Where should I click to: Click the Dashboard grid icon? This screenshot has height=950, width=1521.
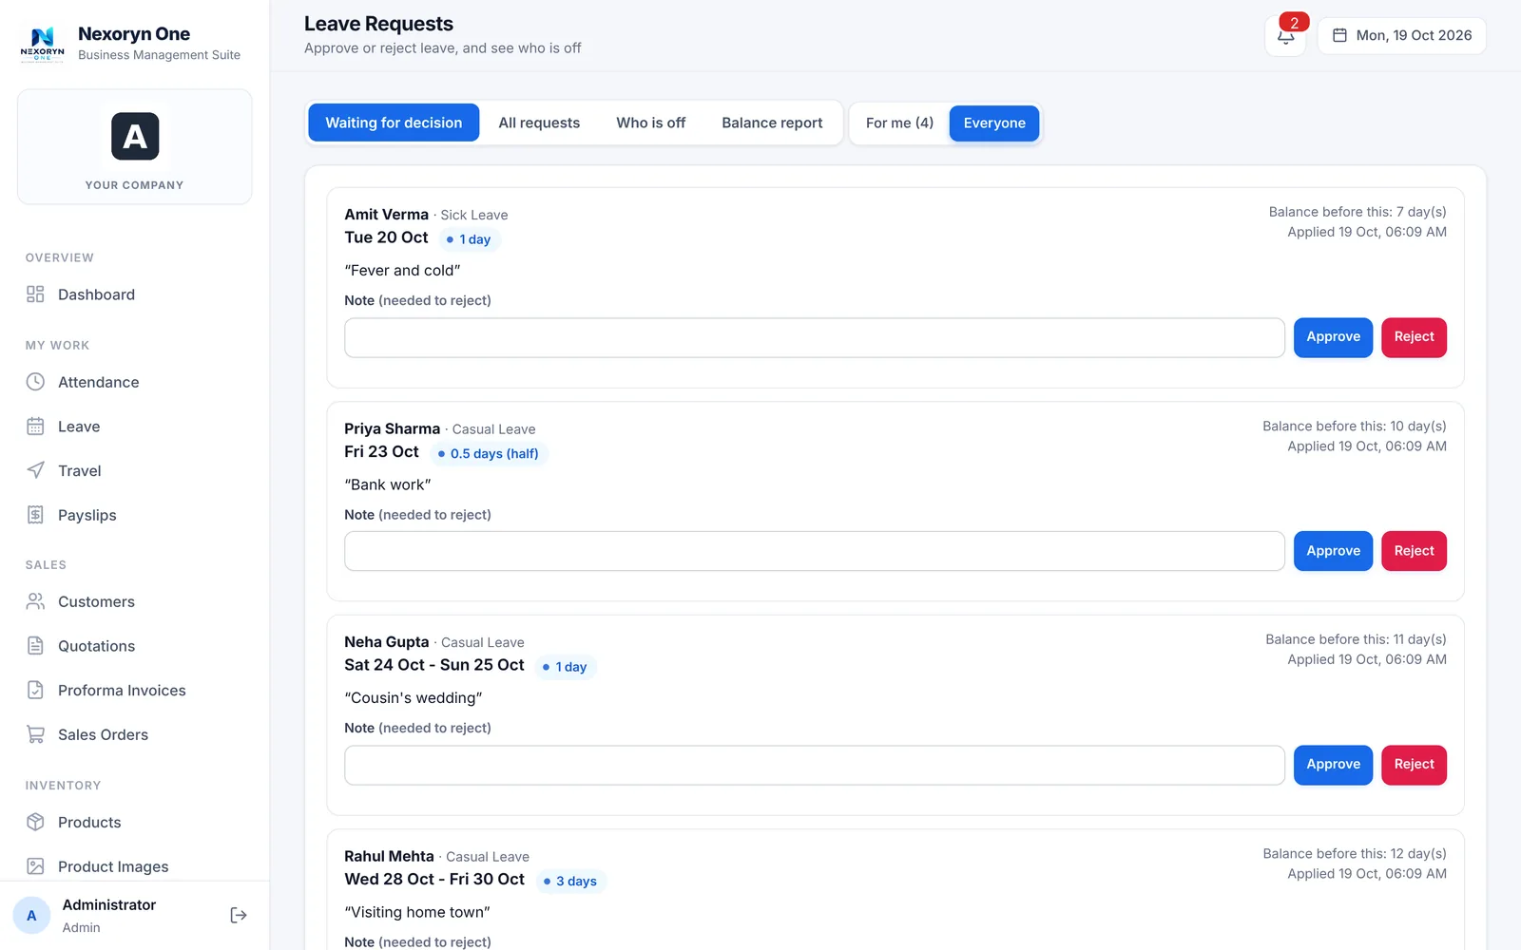click(35, 294)
